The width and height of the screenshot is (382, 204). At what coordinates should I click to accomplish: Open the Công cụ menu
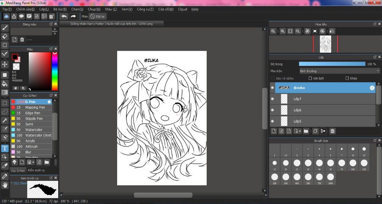(145, 9)
